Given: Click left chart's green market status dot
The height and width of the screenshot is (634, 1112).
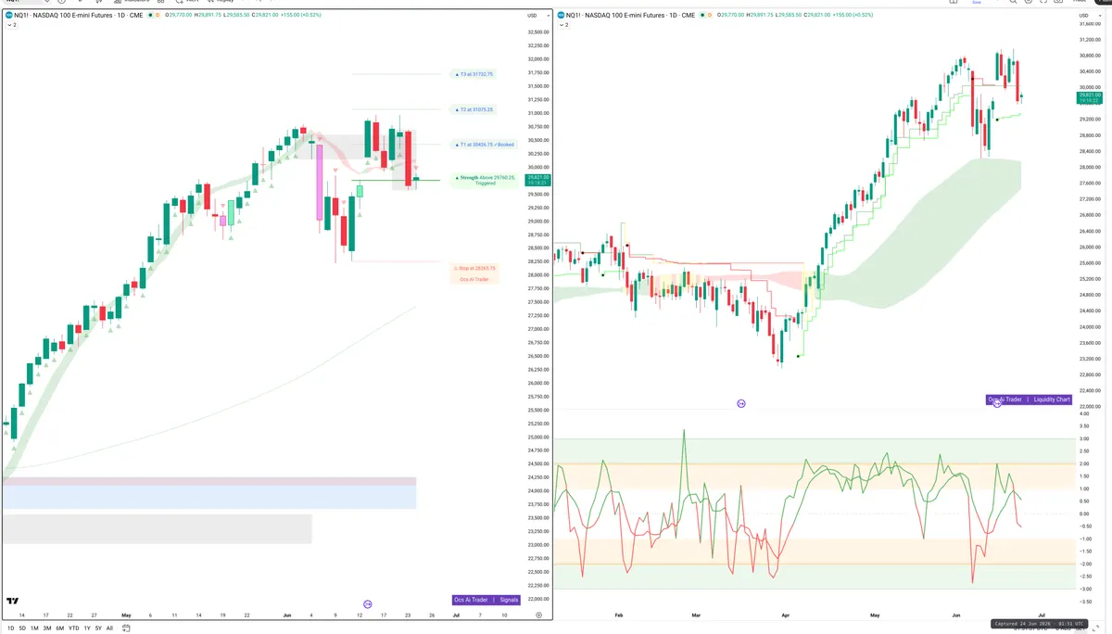Looking at the screenshot, I should point(150,15).
